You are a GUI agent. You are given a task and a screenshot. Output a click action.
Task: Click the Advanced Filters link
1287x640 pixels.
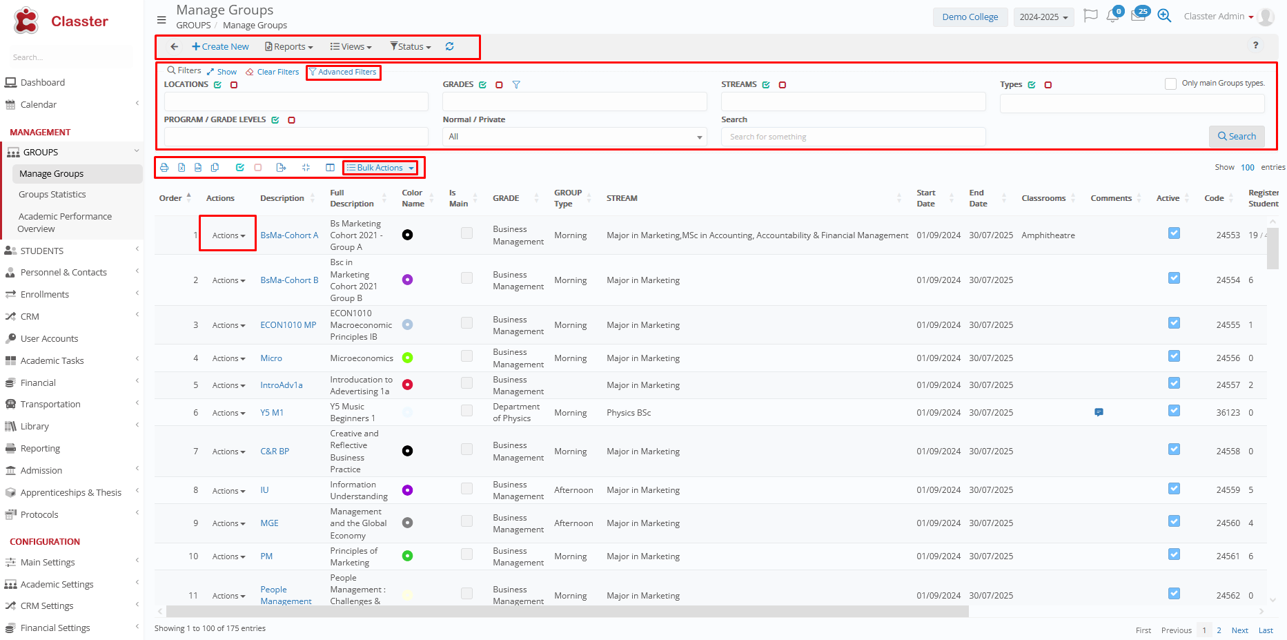343,72
